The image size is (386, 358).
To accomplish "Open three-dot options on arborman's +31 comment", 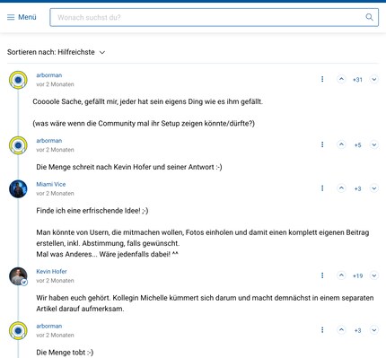I will [x=322, y=79].
